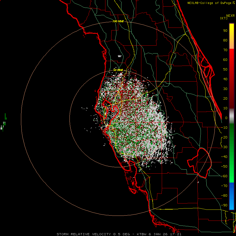Click the 60 tick label on the scale
This screenshot has width=236, height=236.
[225, 60]
